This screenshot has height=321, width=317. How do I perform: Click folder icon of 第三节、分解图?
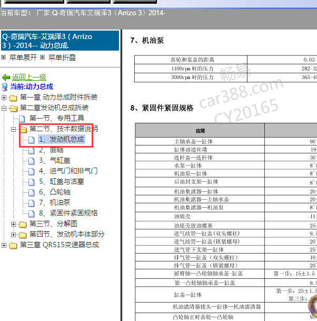pos(23,225)
